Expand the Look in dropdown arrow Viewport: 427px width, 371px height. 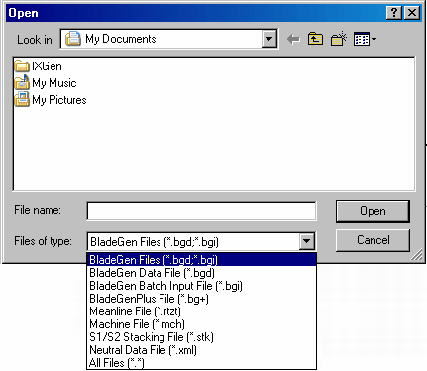tap(269, 39)
